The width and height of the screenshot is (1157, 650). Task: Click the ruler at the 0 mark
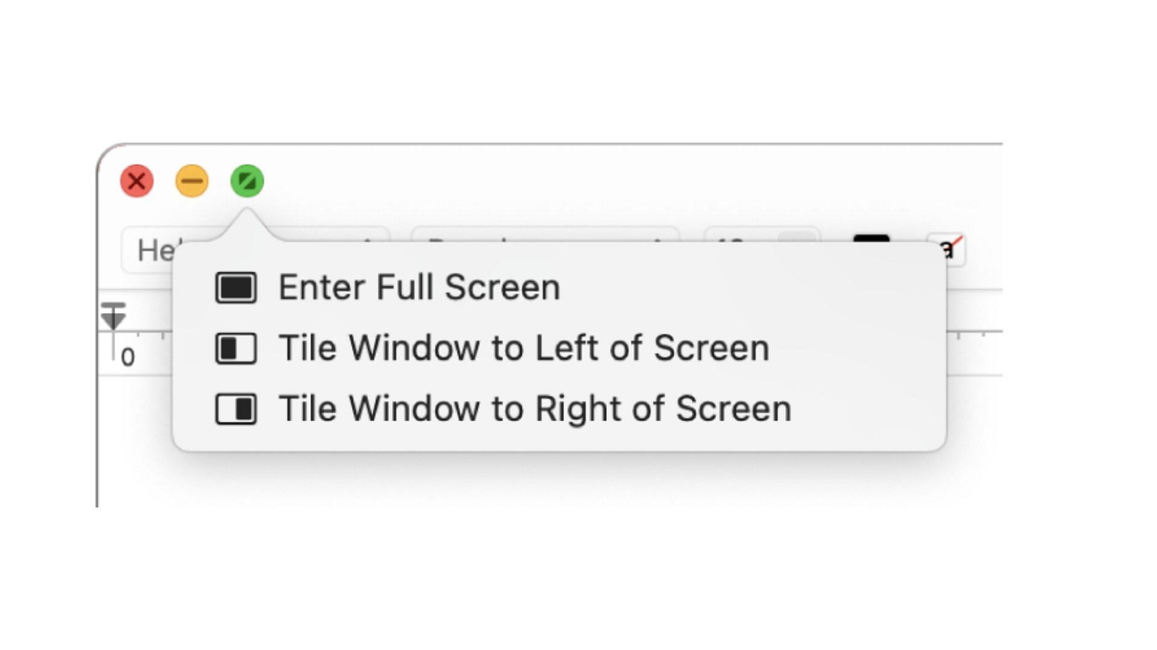[127, 357]
